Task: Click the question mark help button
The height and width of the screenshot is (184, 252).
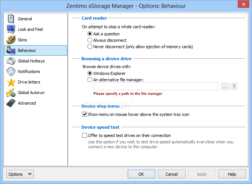Action: pyautogui.click(x=234, y=87)
